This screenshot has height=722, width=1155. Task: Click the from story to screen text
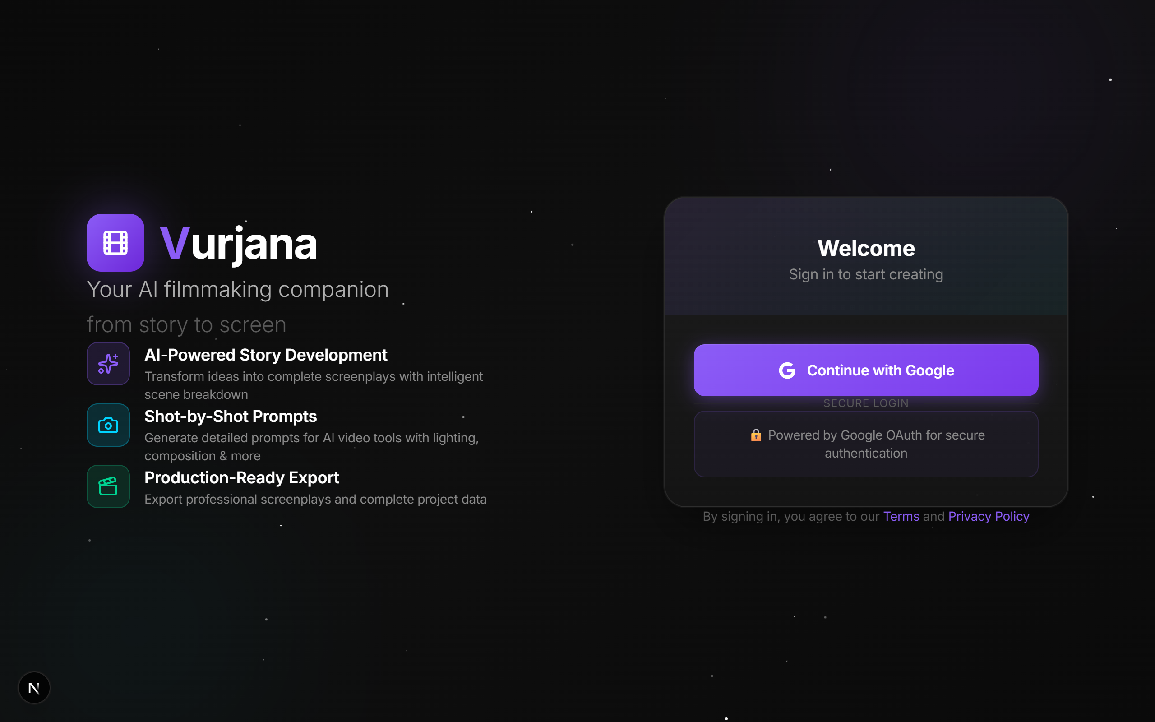click(186, 325)
